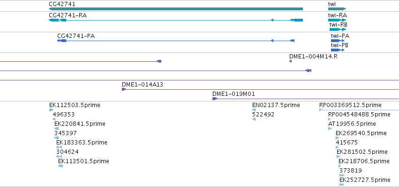Open the CG42741-PA protein label
The width and height of the screenshot is (399, 187).
76,36
